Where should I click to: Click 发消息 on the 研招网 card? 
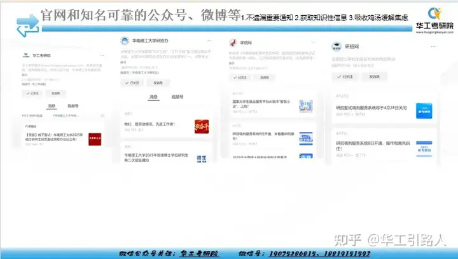click(x=374, y=77)
